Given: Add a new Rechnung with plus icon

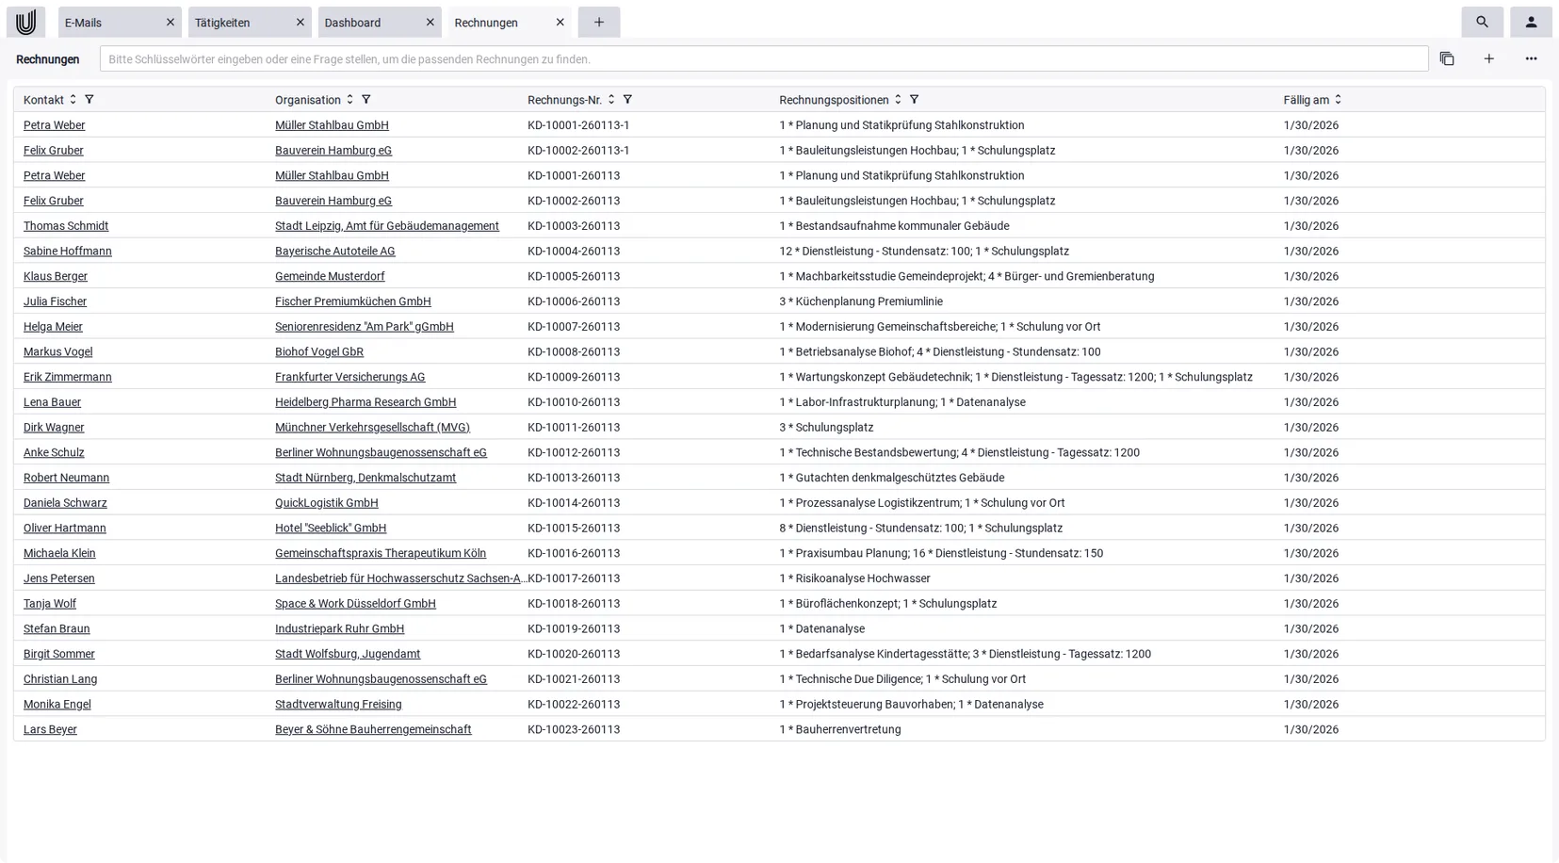Looking at the screenshot, I should (1489, 58).
